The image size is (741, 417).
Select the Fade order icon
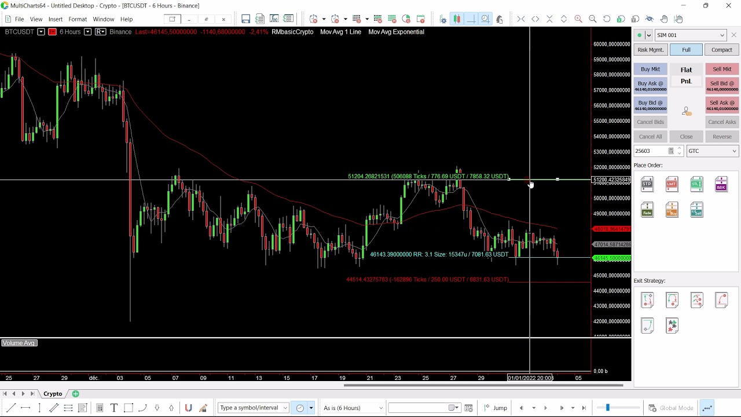coord(647,209)
